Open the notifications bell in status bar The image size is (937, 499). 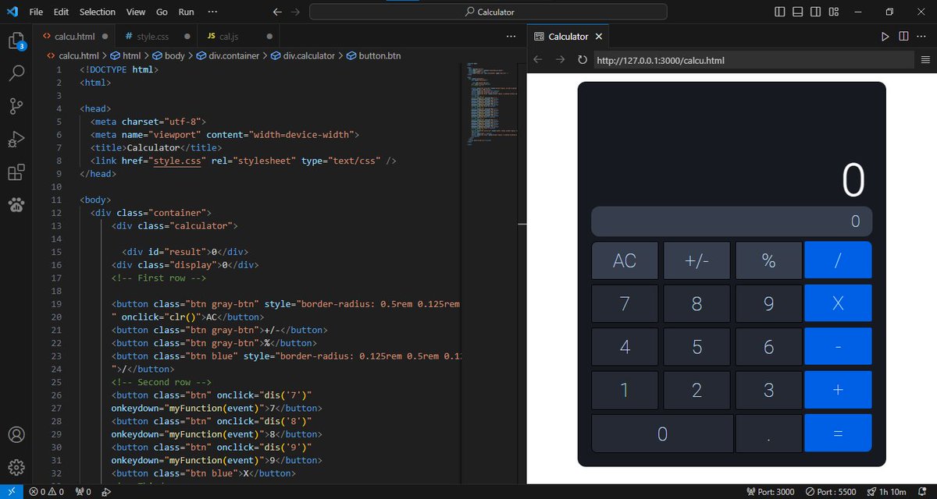[924, 492]
